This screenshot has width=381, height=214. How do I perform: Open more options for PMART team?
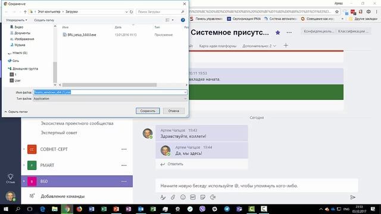[x=124, y=165]
